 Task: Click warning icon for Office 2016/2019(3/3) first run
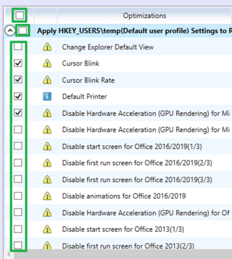pos(47,179)
